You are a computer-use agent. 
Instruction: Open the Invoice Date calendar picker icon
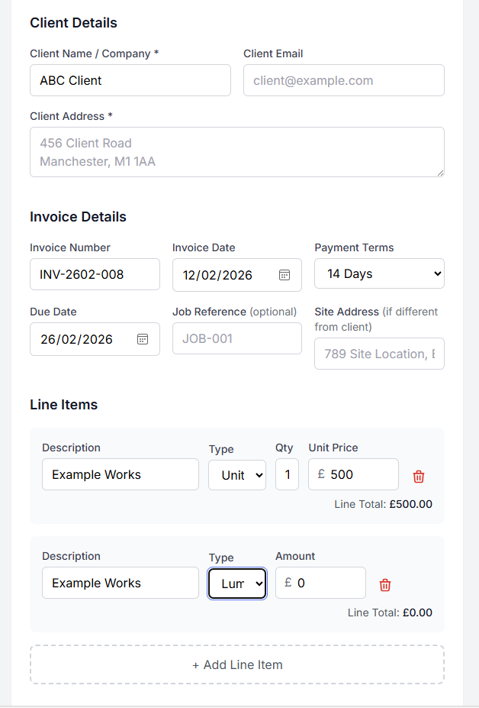click(x=285, y=275)
